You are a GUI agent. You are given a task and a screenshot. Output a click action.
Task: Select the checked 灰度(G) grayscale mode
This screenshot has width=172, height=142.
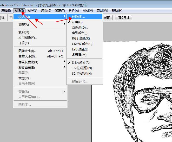77,22
